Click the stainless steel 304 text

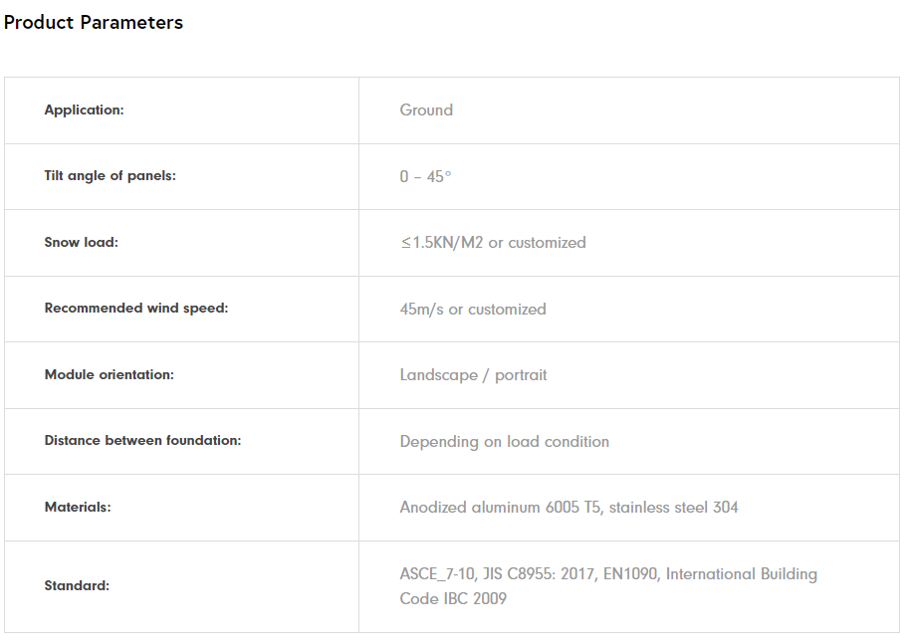(674, 508)
